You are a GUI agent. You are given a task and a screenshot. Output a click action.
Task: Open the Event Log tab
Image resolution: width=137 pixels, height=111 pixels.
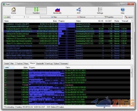coord(49,63)
